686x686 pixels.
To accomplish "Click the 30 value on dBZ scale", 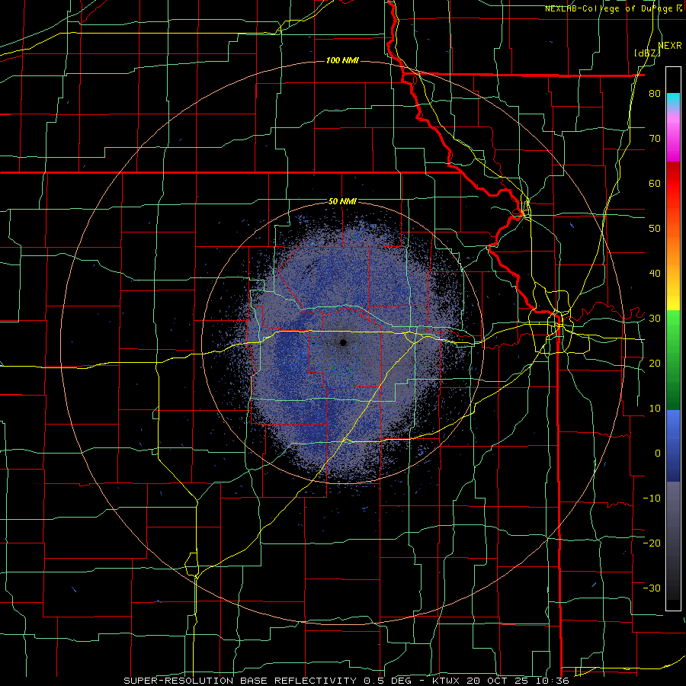I will pyautogui.click(x=655, y=319).
